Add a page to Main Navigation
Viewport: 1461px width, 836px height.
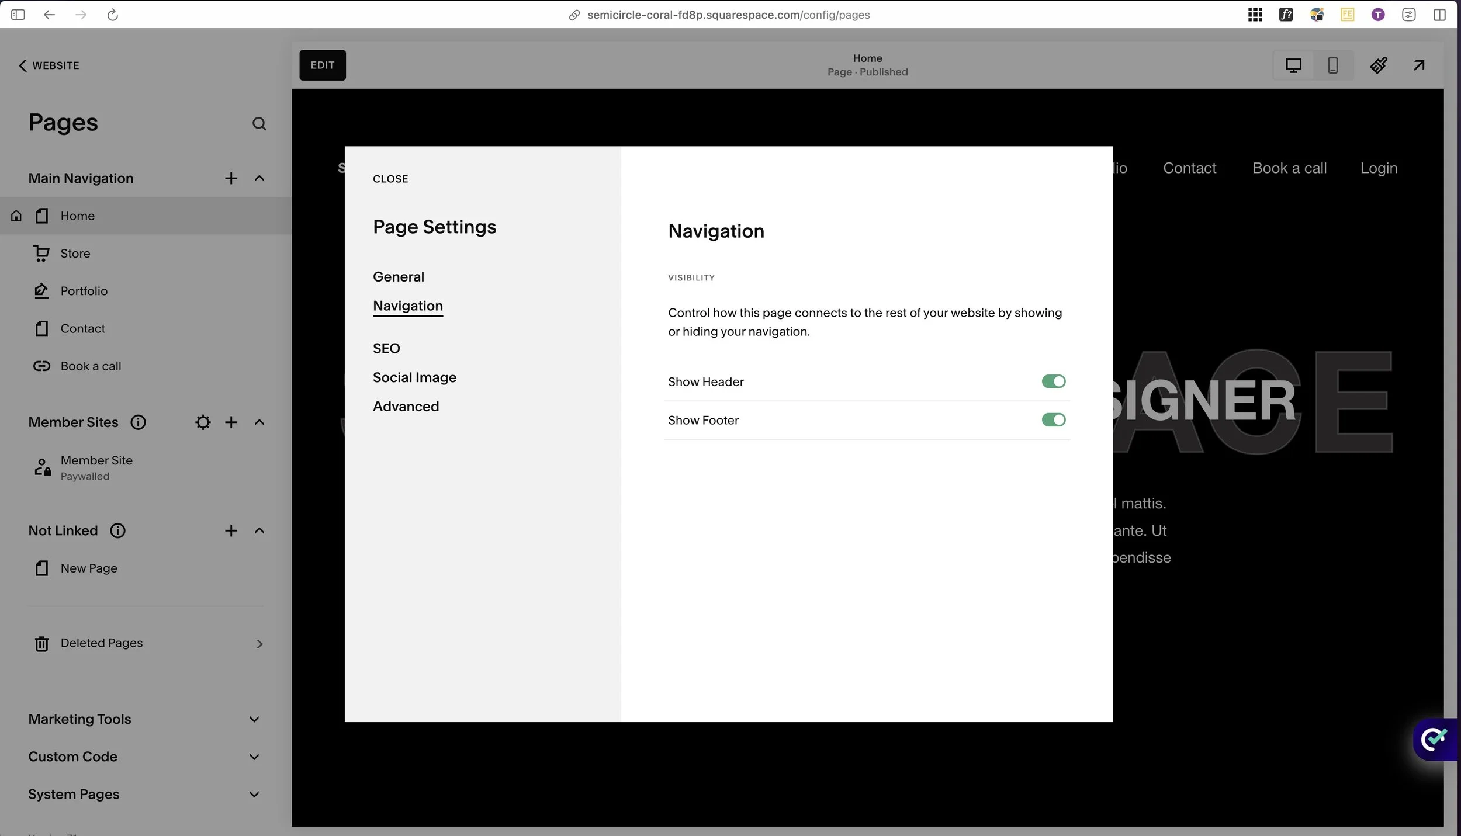click(x=231, y=178)
